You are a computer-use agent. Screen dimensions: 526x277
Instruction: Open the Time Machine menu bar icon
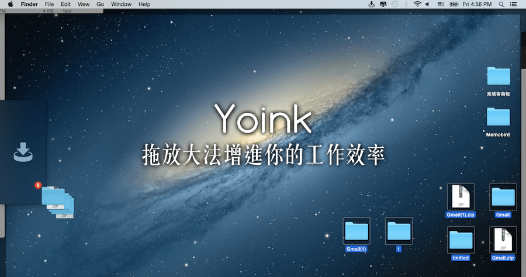394,4
